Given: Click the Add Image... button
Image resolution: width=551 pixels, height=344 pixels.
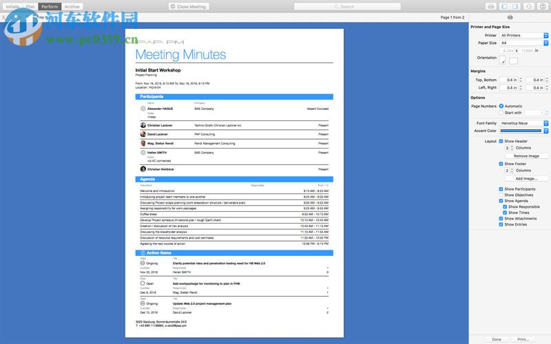Looking at the screenshot, I should pyautogui.click(x=526, y=178).
